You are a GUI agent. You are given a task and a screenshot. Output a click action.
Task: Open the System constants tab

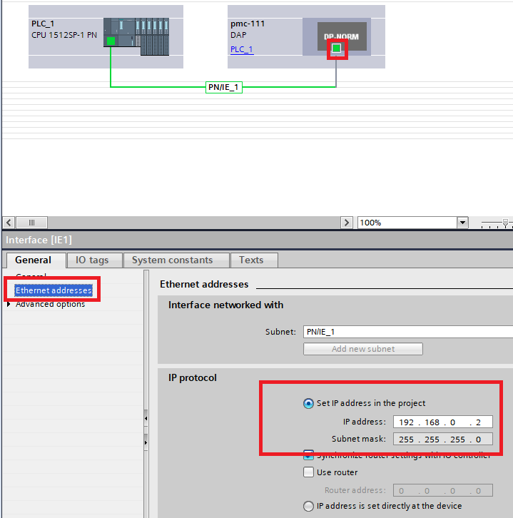click(172, 260)
